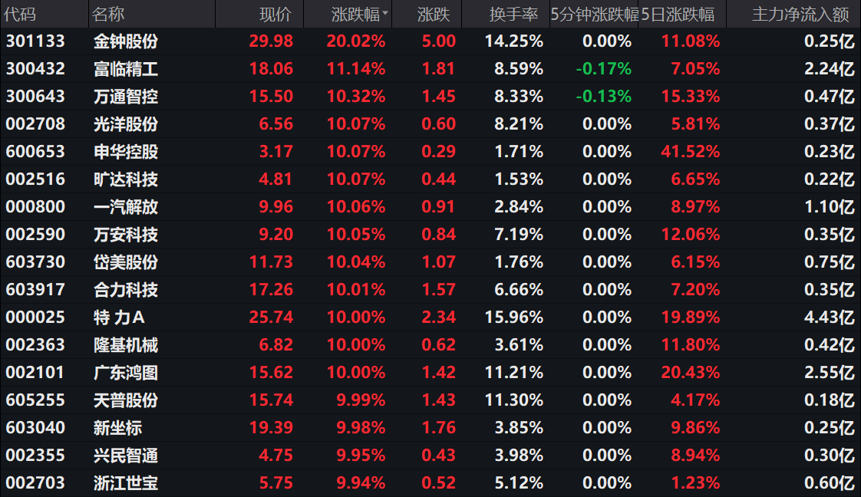Screen dimensions: 861x497
Task: Select stock code 603040
Action: click(x=35, y=428)
